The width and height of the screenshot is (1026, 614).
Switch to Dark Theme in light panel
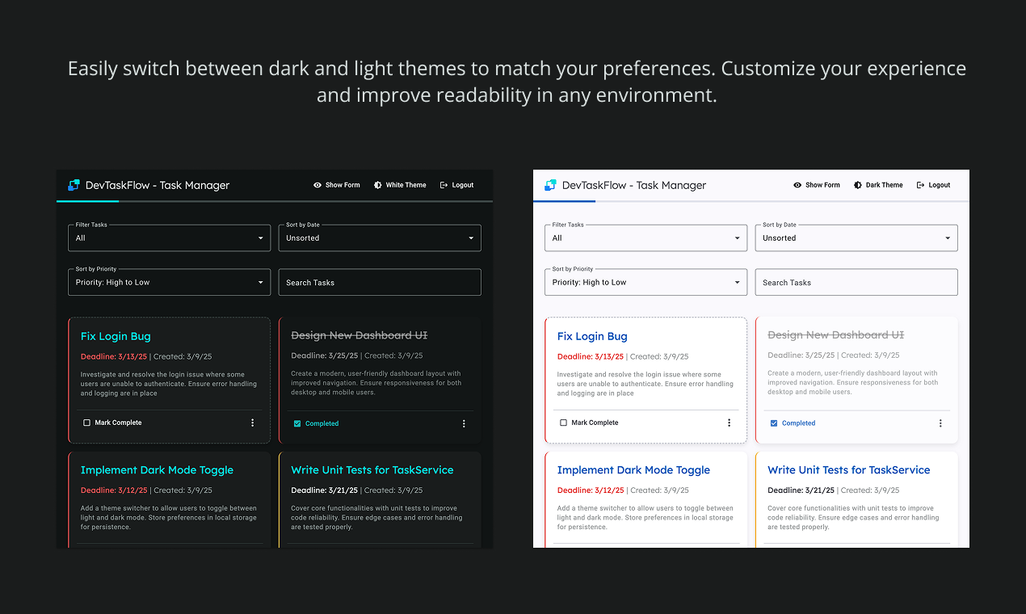pyautogui.click(x=879, y=185)
